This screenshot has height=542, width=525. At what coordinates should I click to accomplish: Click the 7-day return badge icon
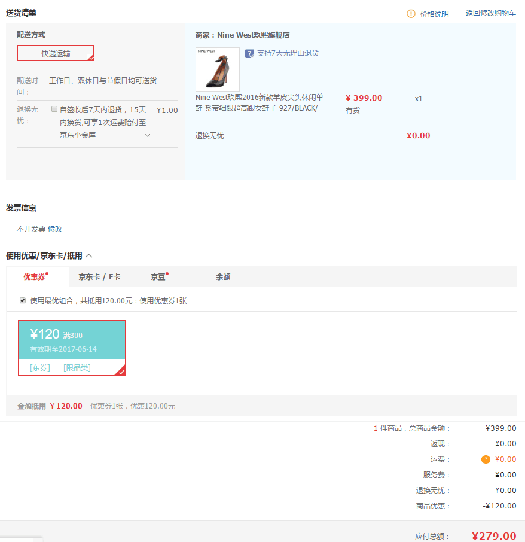click(249, 54)
